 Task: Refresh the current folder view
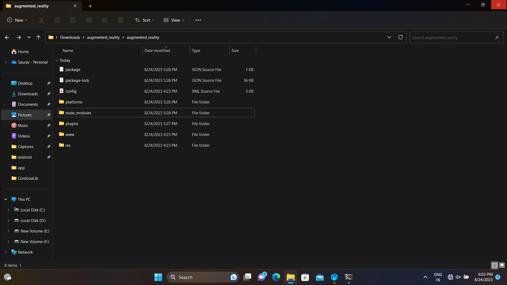click(401, 37)
